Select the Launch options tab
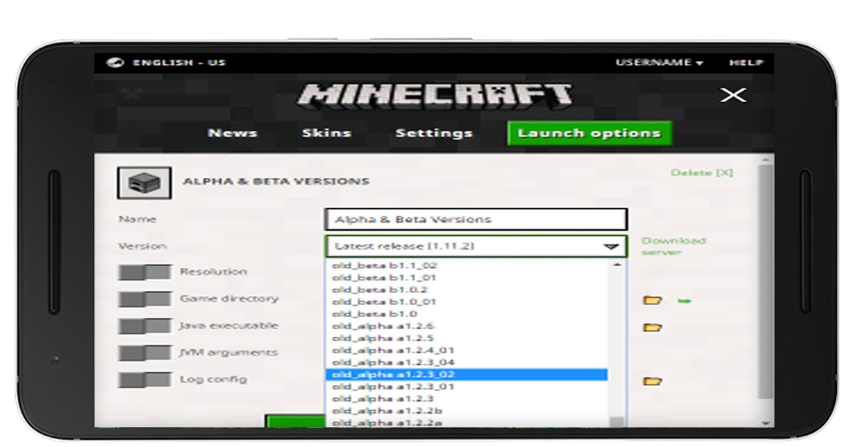Screen dimensions: 852x447 (589, 133)
